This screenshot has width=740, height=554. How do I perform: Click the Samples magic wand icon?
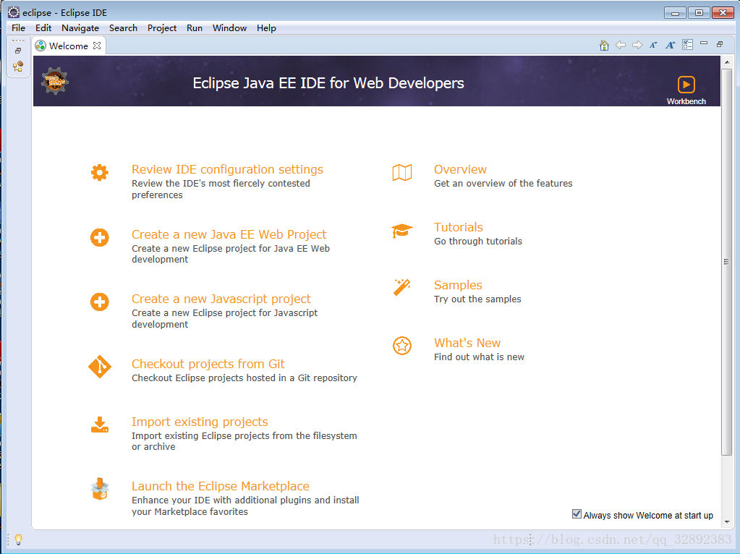[x=402, y=287]
